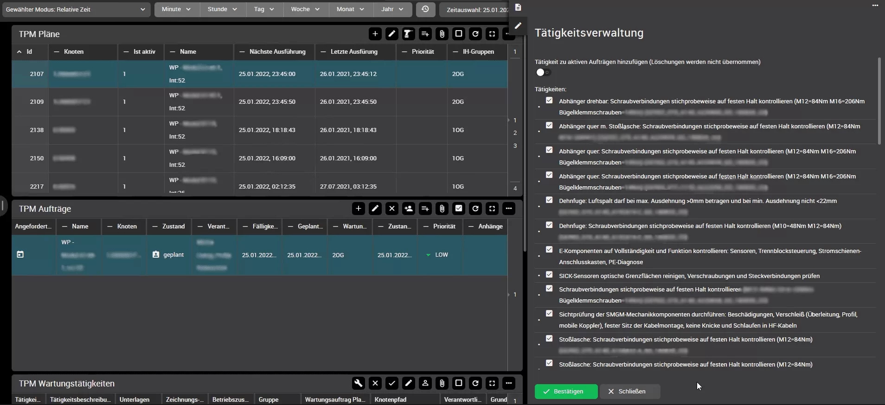Click the Tätigkeitsverwaltung panel vertical scrollbar
This screenshot has height=405, width=885.
879,101
